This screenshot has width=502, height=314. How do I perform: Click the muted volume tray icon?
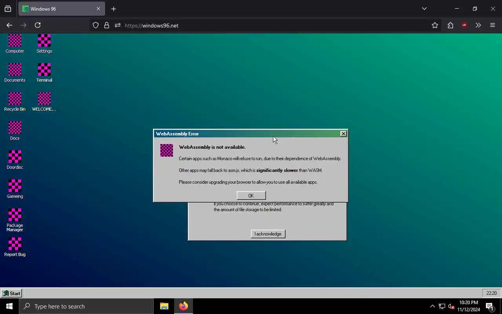[451, 306]
